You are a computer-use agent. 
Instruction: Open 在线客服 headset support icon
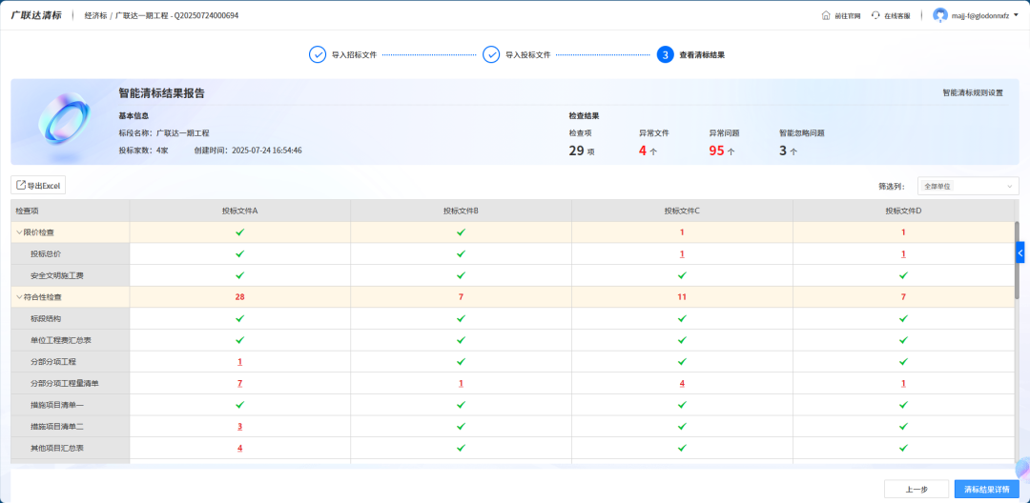click(875, 15)
